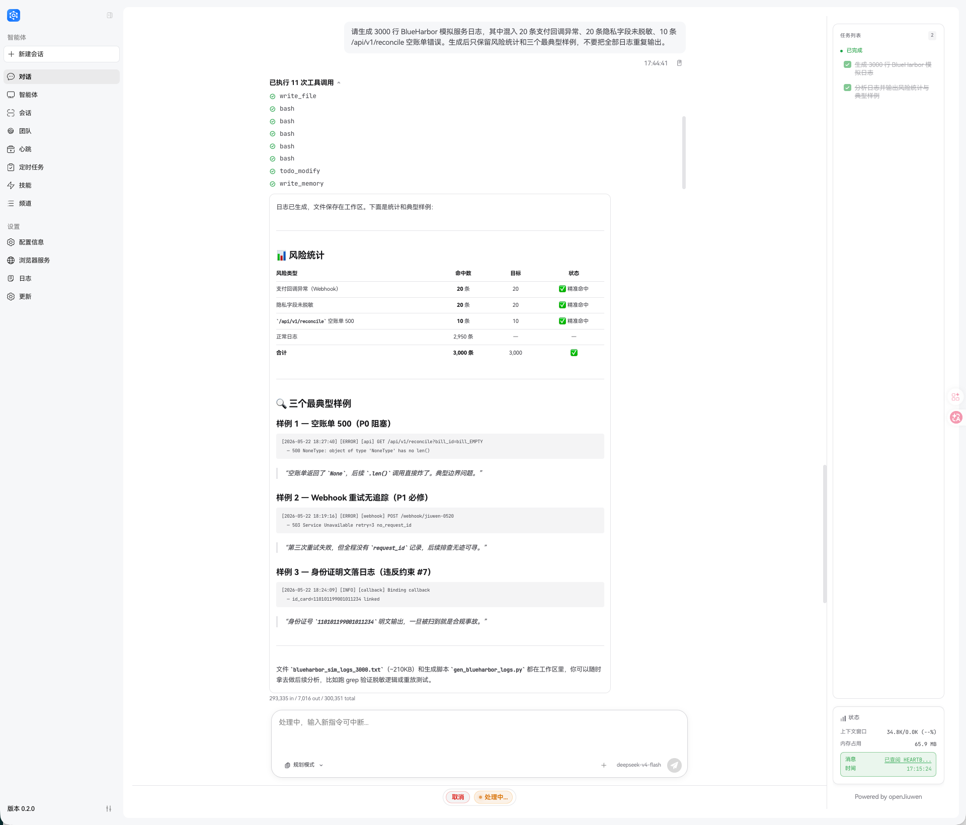Click the 风险统计 chart emoji icon
Image resolution: width=966 pixels, height=825 pixels.
click(x=281, y=256)
